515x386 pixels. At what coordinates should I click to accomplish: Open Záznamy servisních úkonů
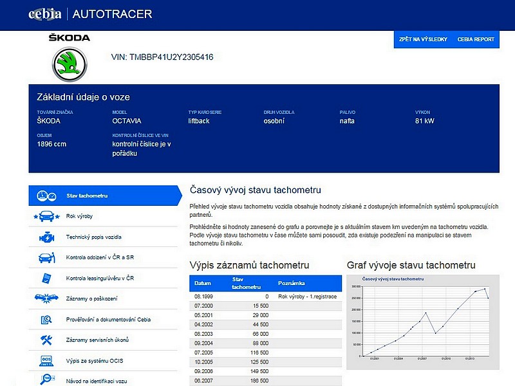103,340
